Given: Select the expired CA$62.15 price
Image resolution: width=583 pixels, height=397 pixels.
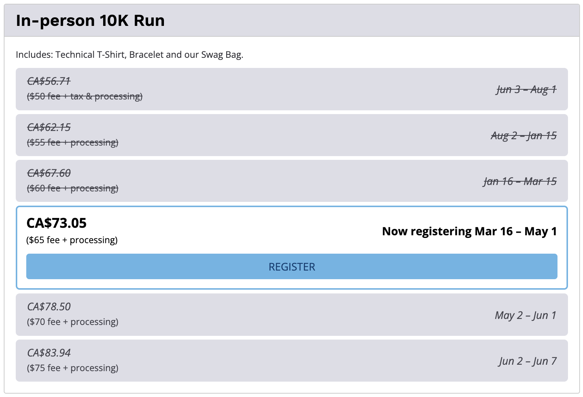Looking at the screenshot, I should (x=49, y=127).
